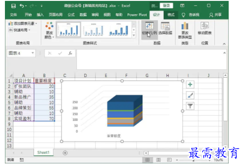Image resolution: width=243 pixels, height=167 pixels.
Task: Click the 登录 sign-in button
Action: point(166,6)
